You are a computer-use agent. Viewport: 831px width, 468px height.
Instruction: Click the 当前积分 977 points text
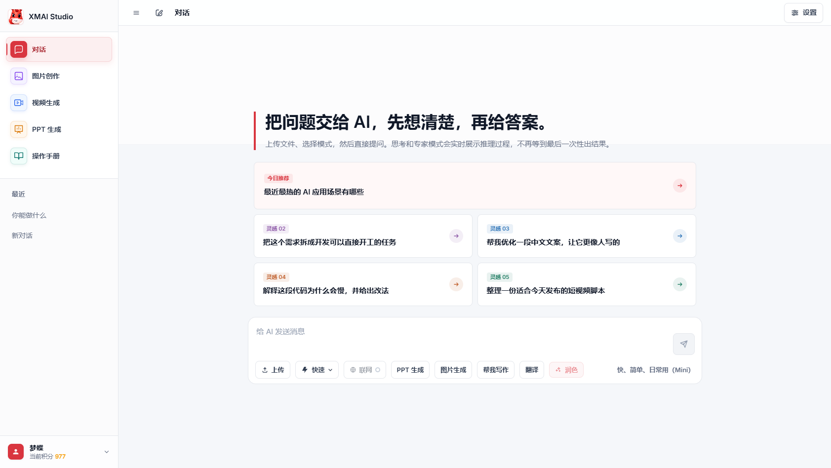pyautogui.click(x=47, y=457)
